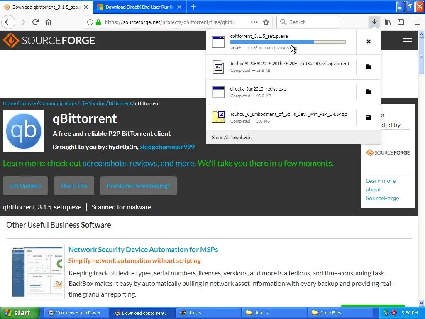Click safely remove hardware tray icon

386,313
